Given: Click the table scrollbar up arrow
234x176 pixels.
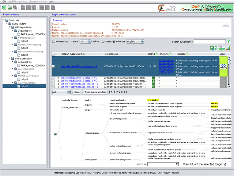Looking at the screenshot, I should (x=229, y=57).
